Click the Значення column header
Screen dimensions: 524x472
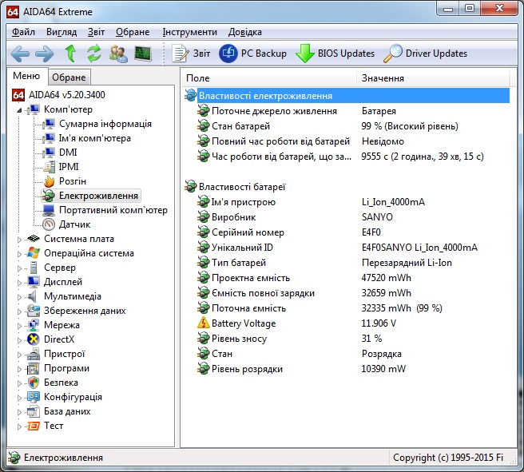[433, 78]
